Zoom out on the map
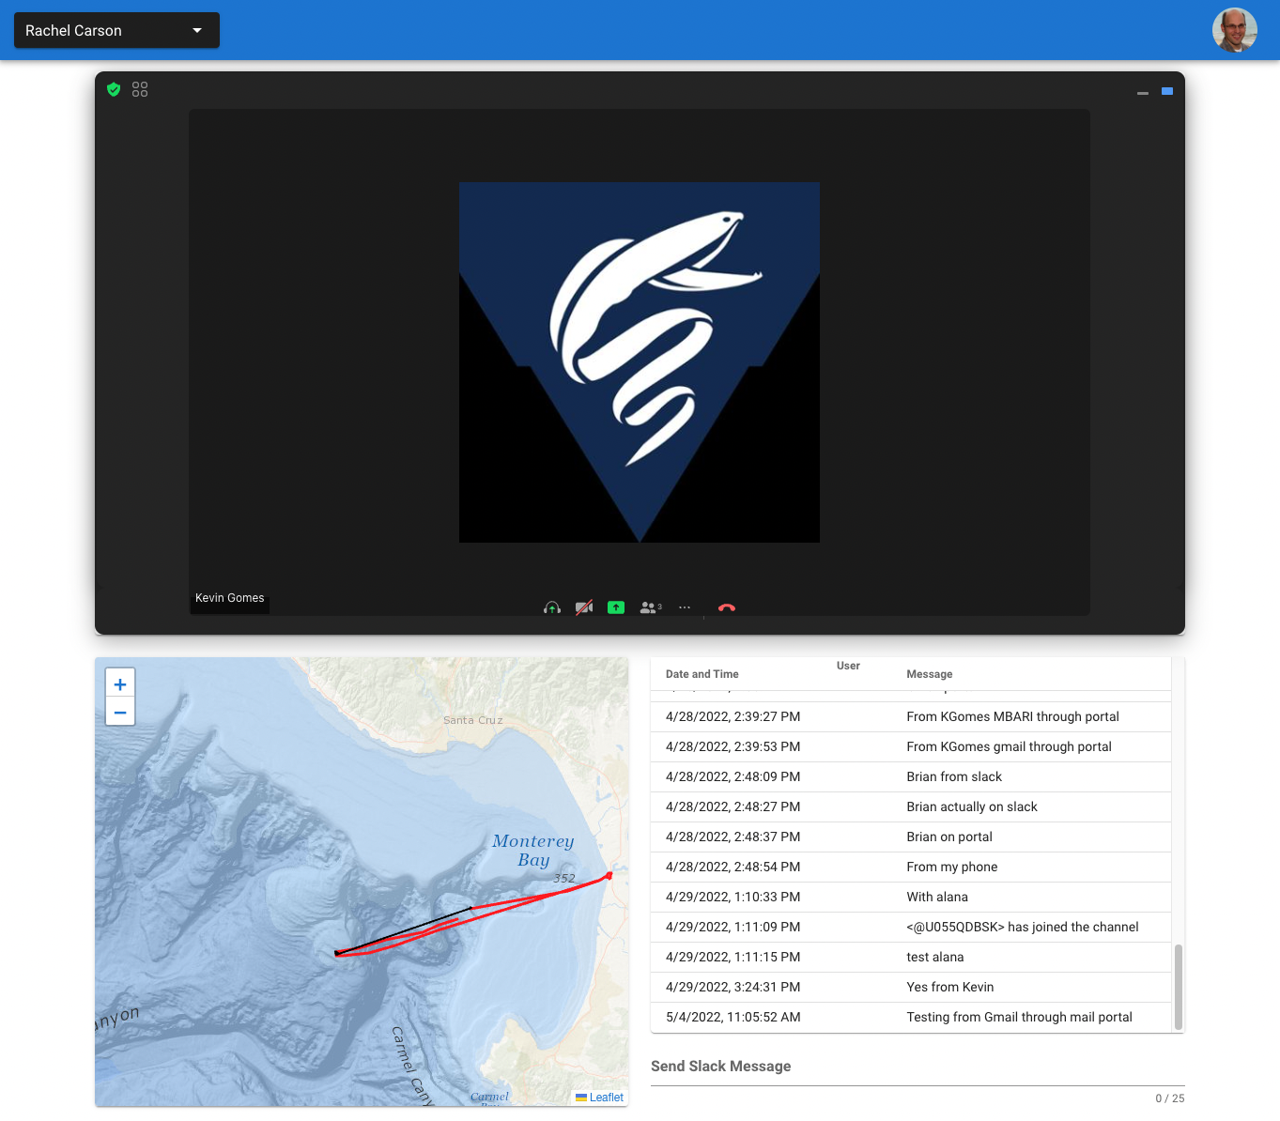The image size is (1280, 1121). [120, 712]
